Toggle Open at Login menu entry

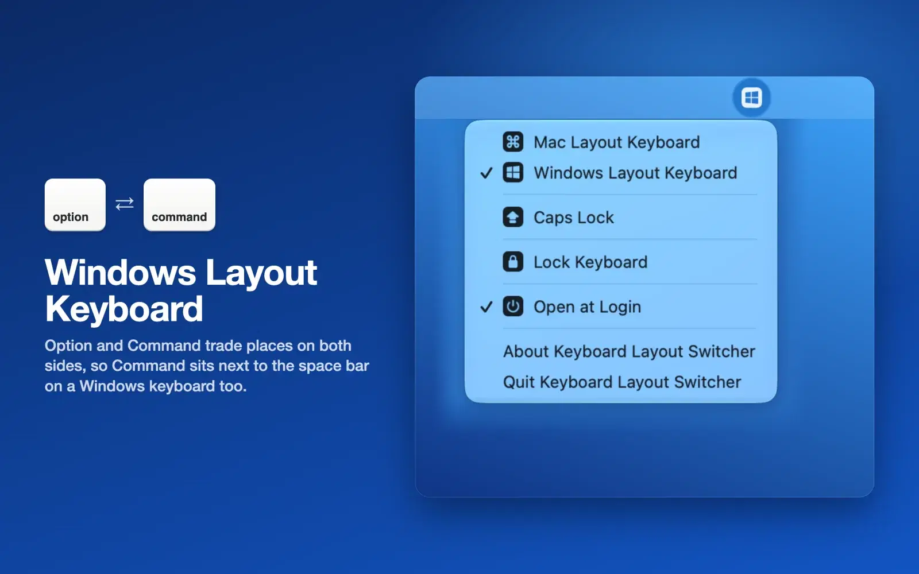pos(621,307)
